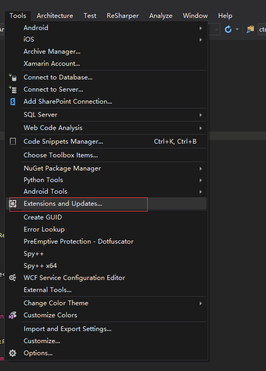Open Code Snippets Manager entry
The height and width of the screenshot is (371, 266).
(106, 142)
